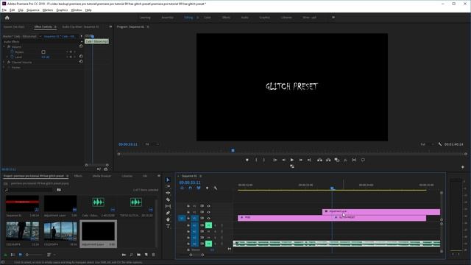
Task: Click trash Clear icon in Project panel
Action: click(154, 255)
